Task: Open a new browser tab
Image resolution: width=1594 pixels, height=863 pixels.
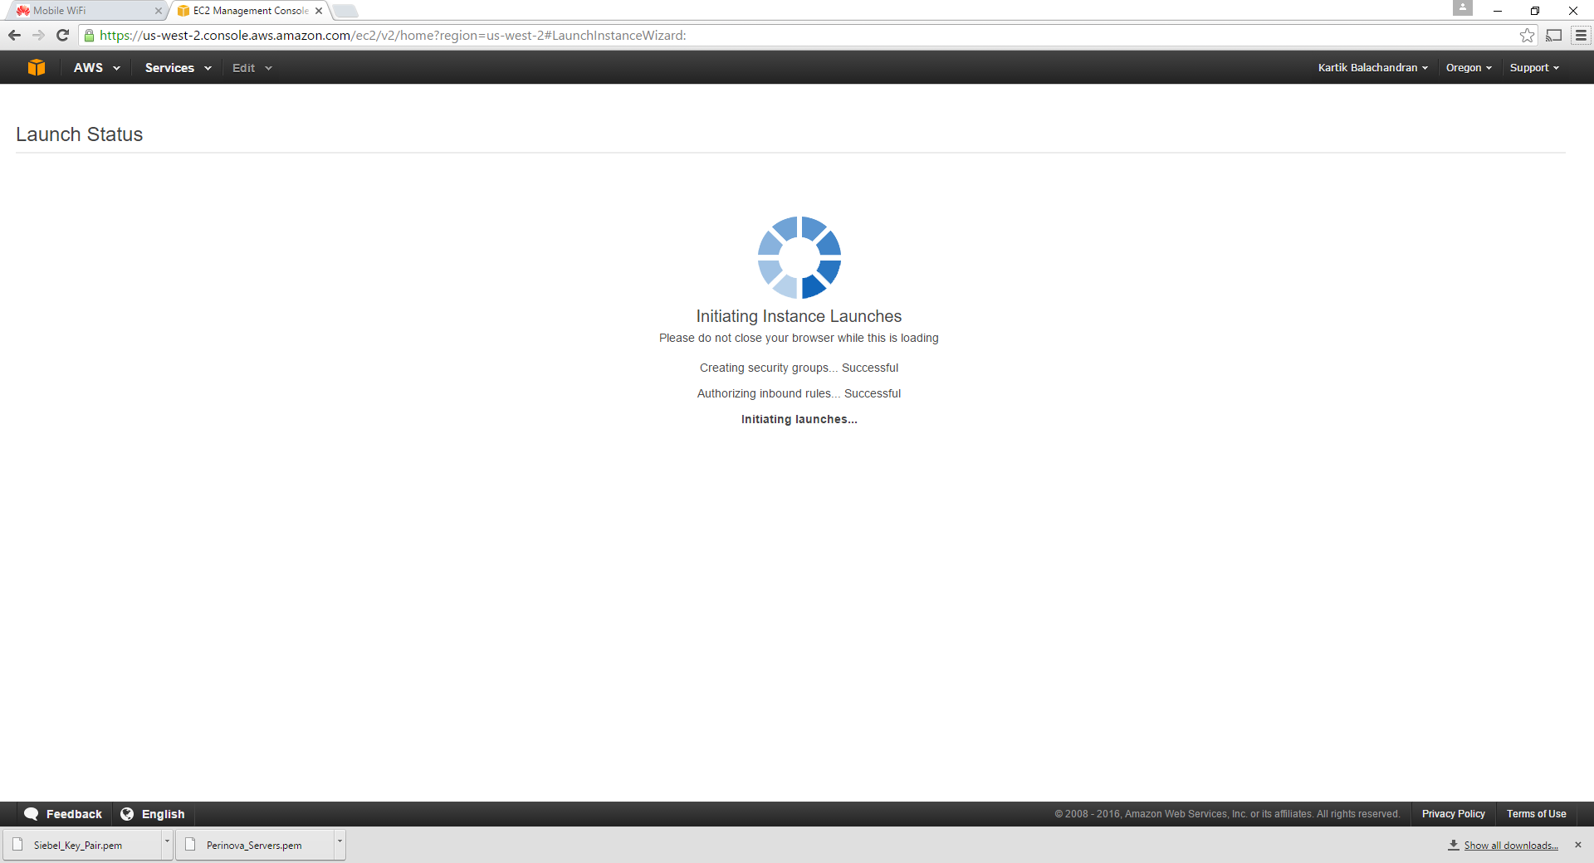Action: pos(345,11)
